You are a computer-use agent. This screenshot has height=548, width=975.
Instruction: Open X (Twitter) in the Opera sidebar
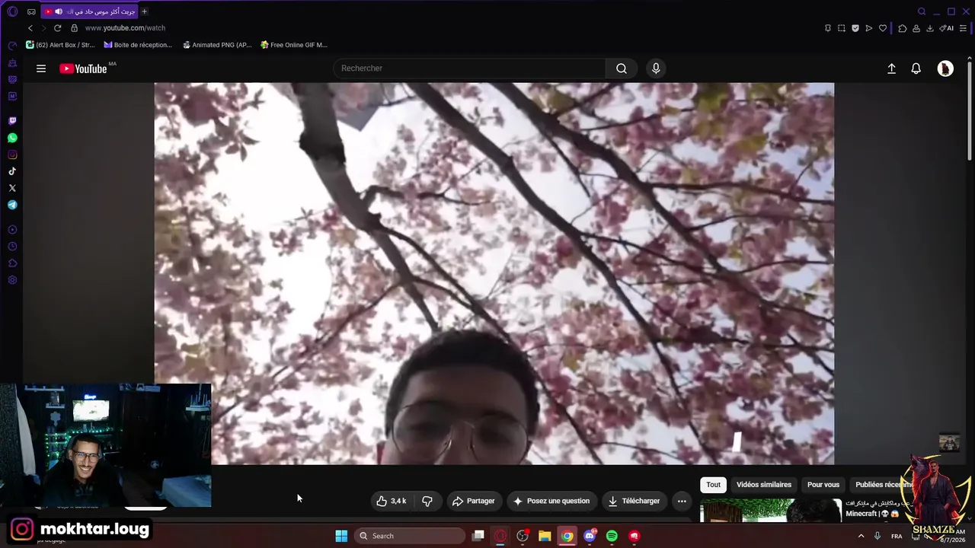click(12, 188)
